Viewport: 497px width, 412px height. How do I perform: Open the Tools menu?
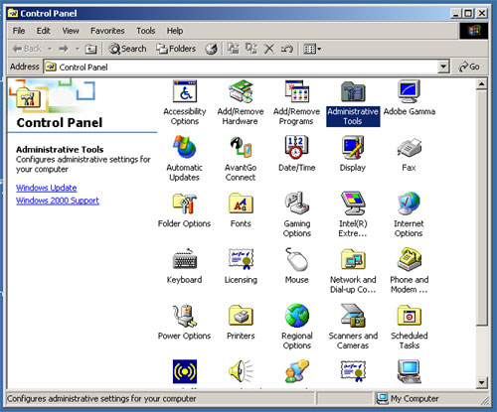tap(146, 31)
